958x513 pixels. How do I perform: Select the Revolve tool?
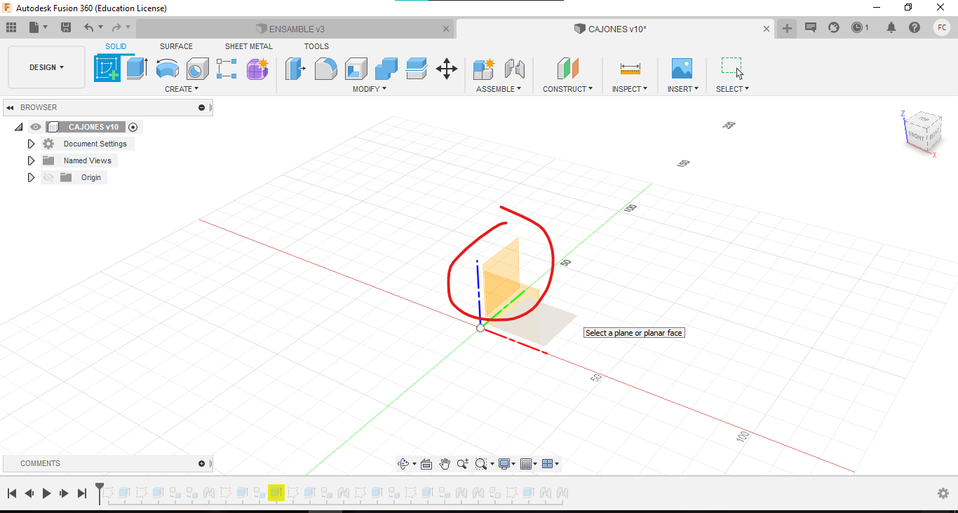[x=167, y=69]
